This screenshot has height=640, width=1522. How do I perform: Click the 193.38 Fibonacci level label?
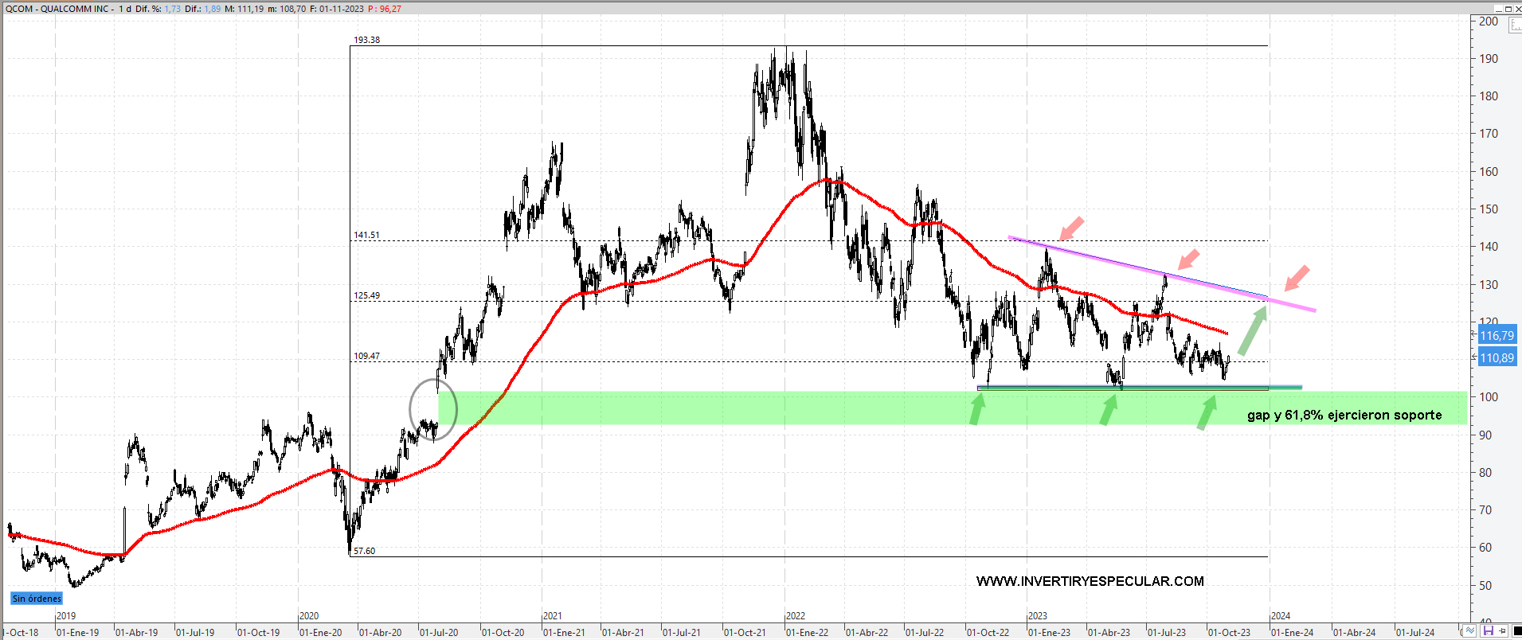(x=366, y=40)
